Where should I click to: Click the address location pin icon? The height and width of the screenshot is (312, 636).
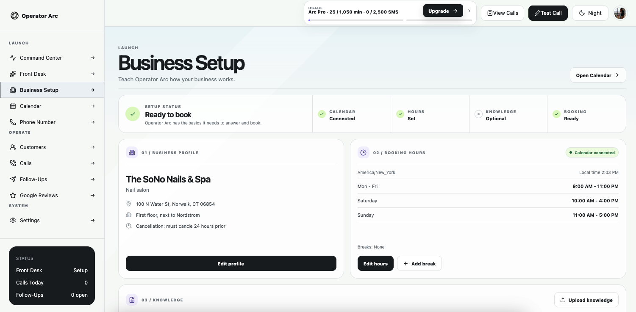(x=129, y=204)
